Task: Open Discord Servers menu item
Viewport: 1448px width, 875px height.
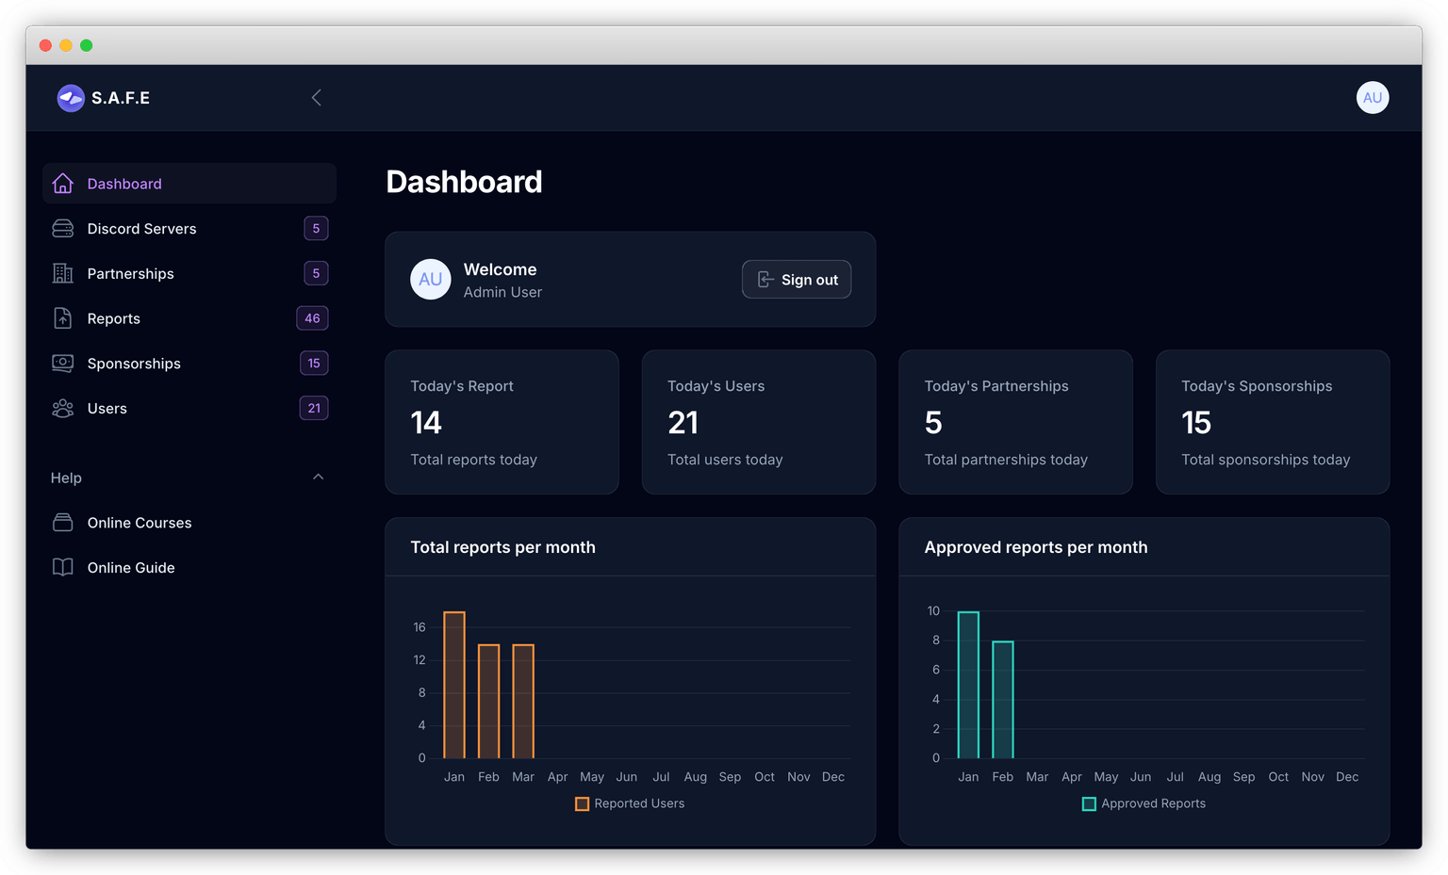Action: [142, 229]
